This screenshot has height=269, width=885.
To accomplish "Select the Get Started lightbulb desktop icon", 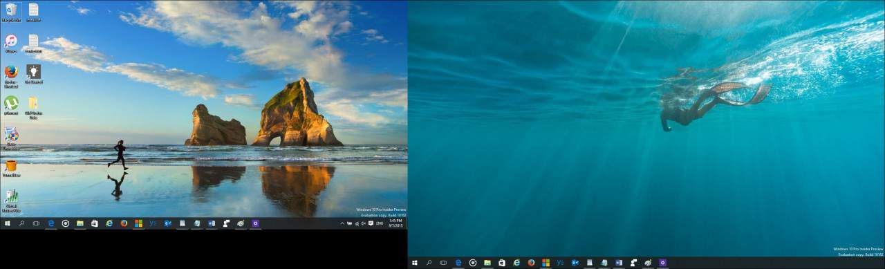I will click(x=33, y=74).
